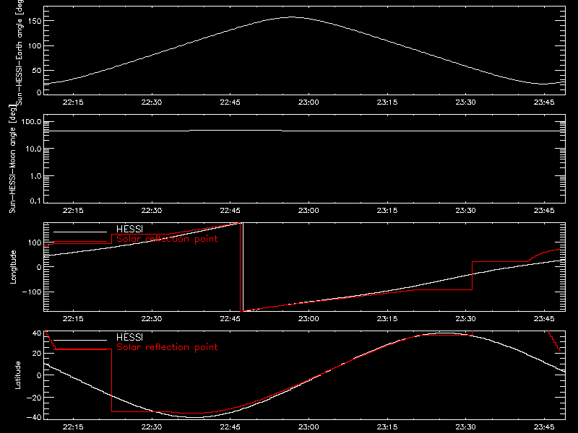The width and height of the screenshot is (578, 433).
Task: Click 22:45 time label under Earth angle plot
Action: 230,102
